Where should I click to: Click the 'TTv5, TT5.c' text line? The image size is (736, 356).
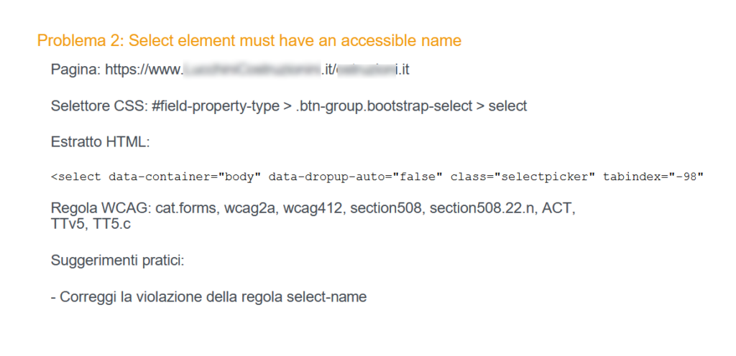point(91,224)
